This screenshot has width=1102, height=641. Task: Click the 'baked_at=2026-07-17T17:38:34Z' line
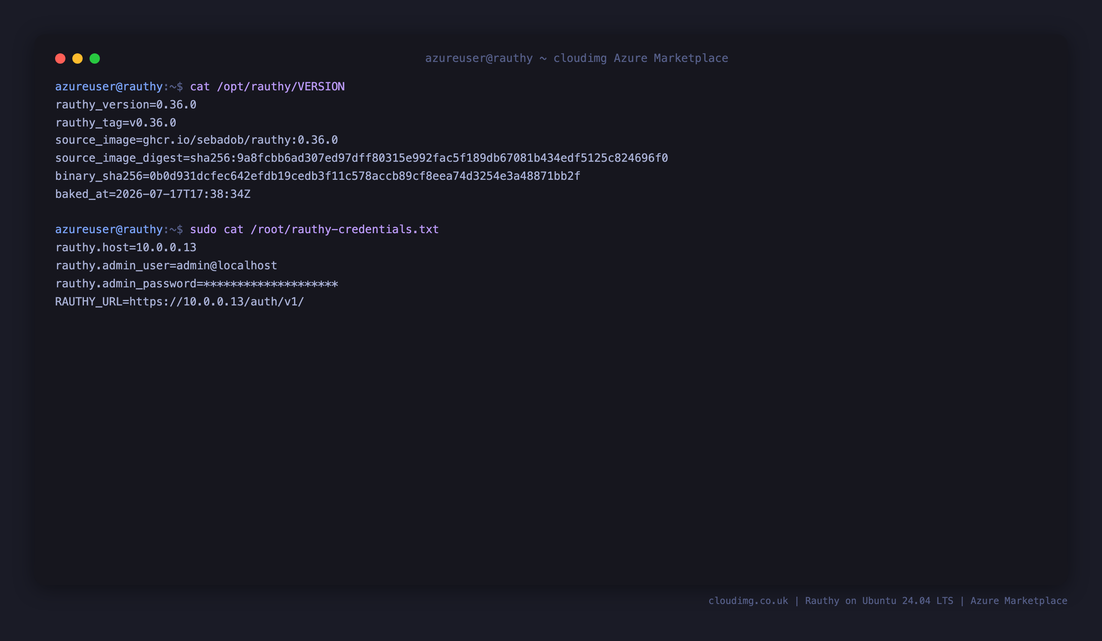coord(153,194)
